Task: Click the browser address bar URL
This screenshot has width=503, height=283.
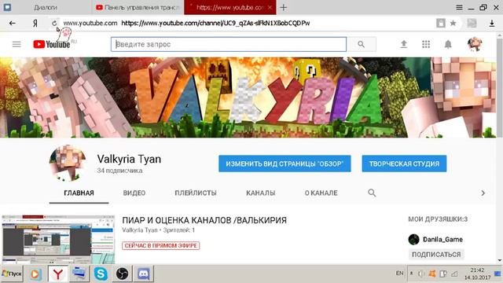Action: click(x=215, y=23)
